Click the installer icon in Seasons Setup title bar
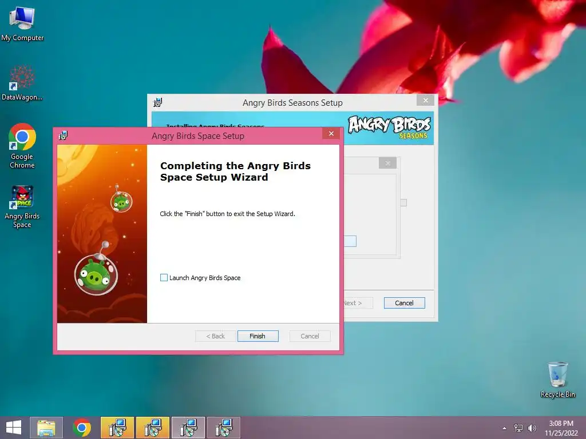Viewport: 586px width, 439px height. (158, 102)
